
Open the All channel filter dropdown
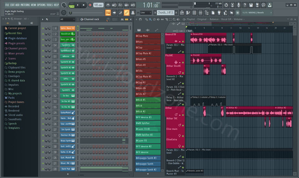click(67, 19)
